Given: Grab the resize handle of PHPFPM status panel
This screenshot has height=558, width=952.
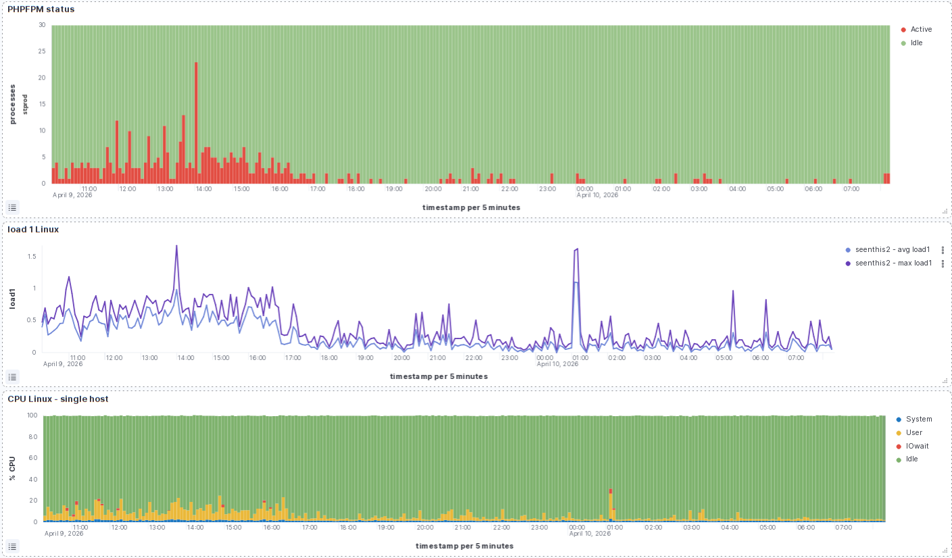Looking at the screenshot, I should 945,211.
